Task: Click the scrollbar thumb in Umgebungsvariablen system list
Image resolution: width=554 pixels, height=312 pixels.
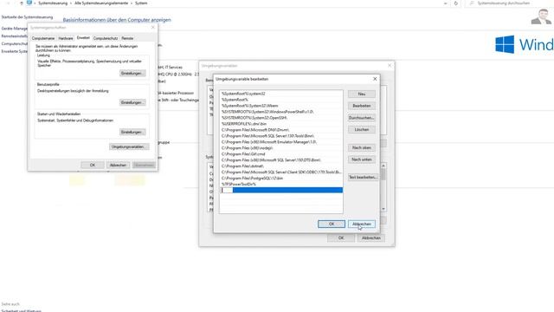Action: coord(383,174)
